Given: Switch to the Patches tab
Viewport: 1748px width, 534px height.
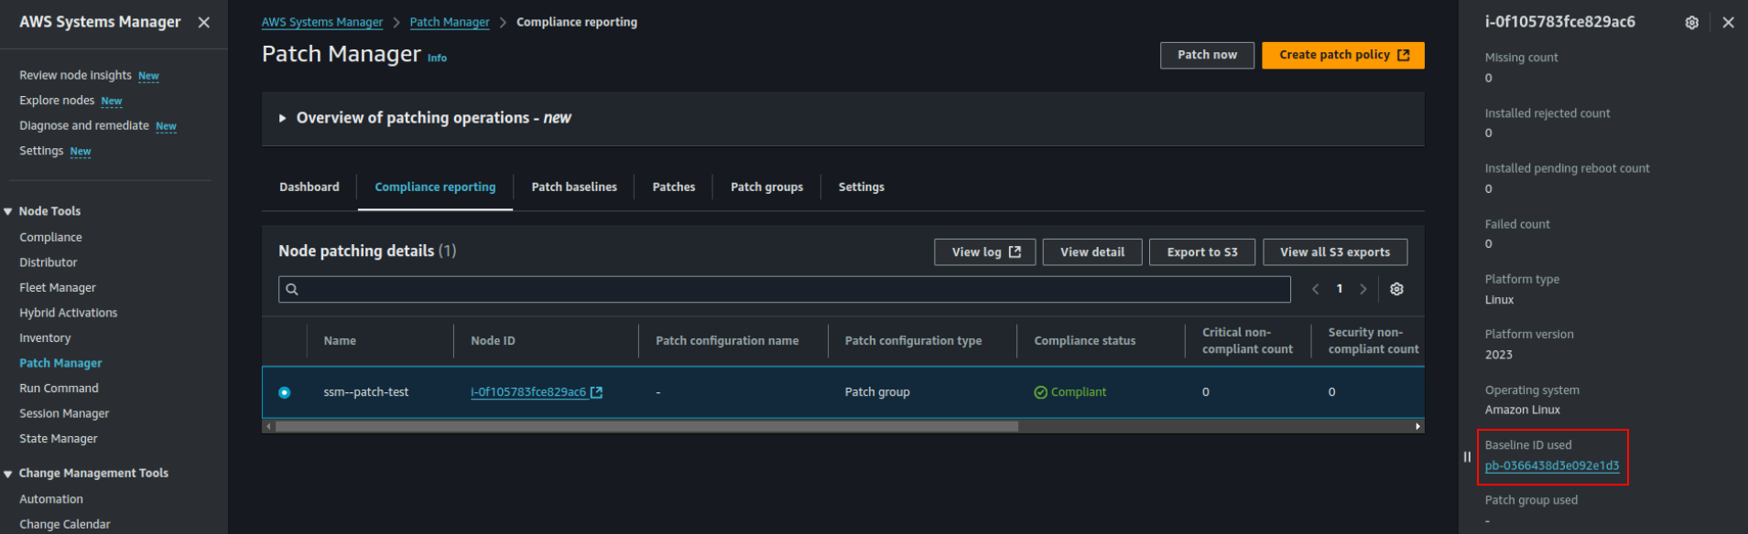Looking at the screenshot, I should point(674,187).
